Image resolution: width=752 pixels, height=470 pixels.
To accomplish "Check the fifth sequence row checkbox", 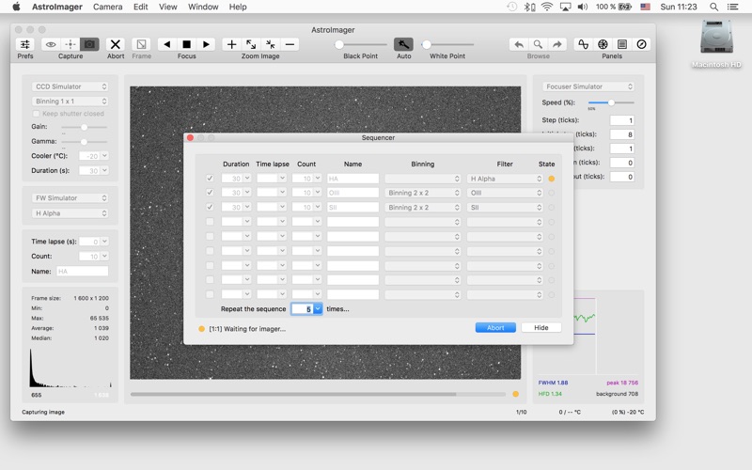I will (210, 236).
